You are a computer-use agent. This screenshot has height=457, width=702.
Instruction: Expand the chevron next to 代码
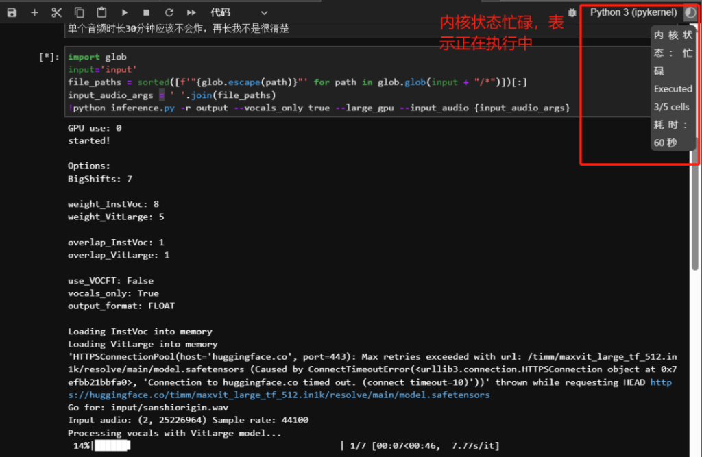[x=265, y=12]
